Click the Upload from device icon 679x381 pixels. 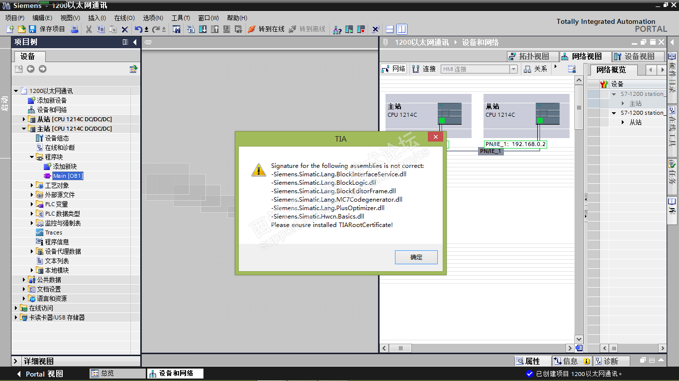[214, 29]
